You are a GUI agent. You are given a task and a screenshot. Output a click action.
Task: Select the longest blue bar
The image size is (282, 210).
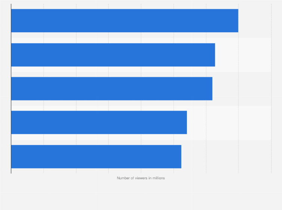point(125,21)
